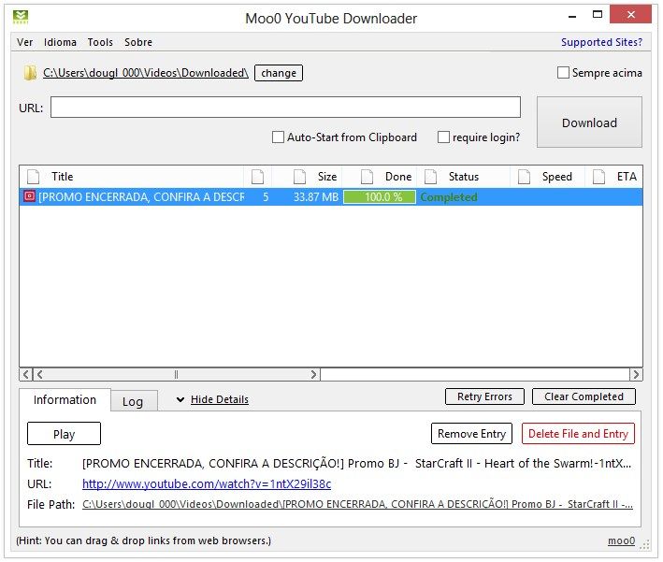This screenshot has width=663, height=562.
Task: Click the horizontal scrollbar thumb
Action: tap(177, 374)
